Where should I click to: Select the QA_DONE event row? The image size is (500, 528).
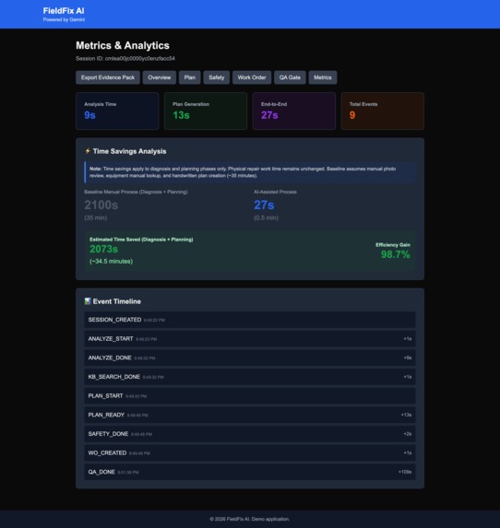point(250,472)
